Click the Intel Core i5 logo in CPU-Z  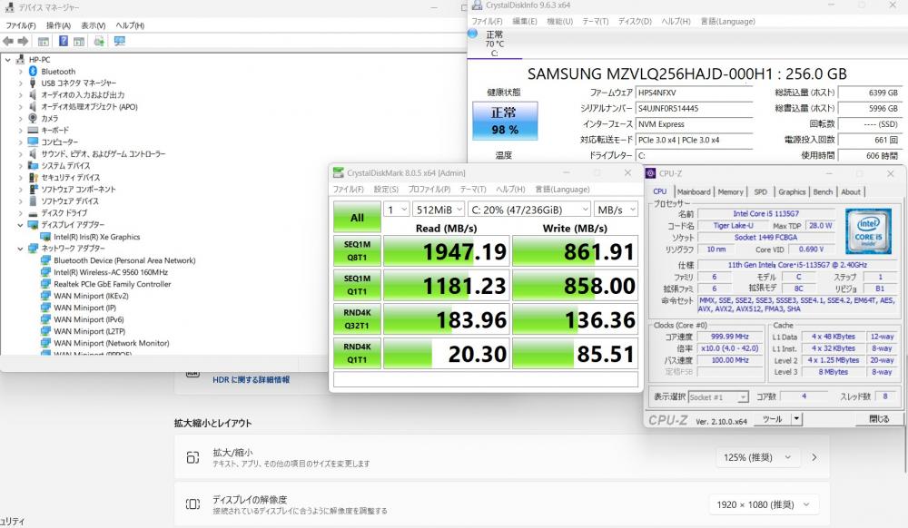[868, 231]
